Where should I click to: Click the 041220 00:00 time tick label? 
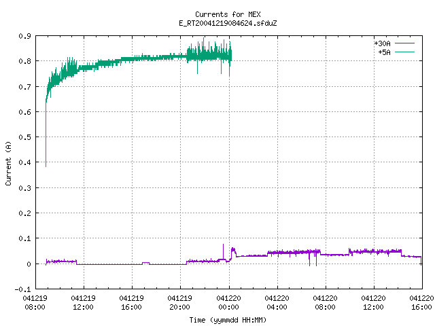click(x=228, y=303)
